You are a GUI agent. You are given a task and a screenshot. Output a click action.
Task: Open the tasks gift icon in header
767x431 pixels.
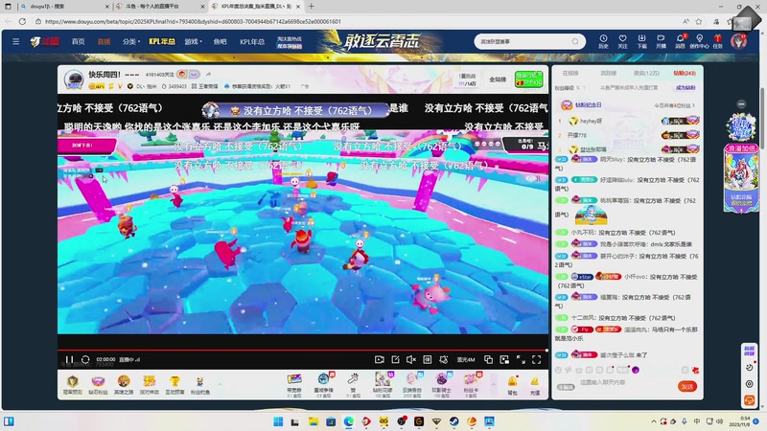[717, 41]
